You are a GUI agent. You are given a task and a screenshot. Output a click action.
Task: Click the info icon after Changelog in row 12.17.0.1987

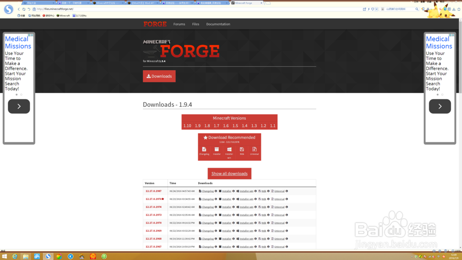tap(216, 191)
